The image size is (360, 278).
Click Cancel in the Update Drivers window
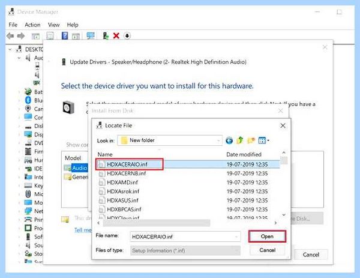[311, 255]
